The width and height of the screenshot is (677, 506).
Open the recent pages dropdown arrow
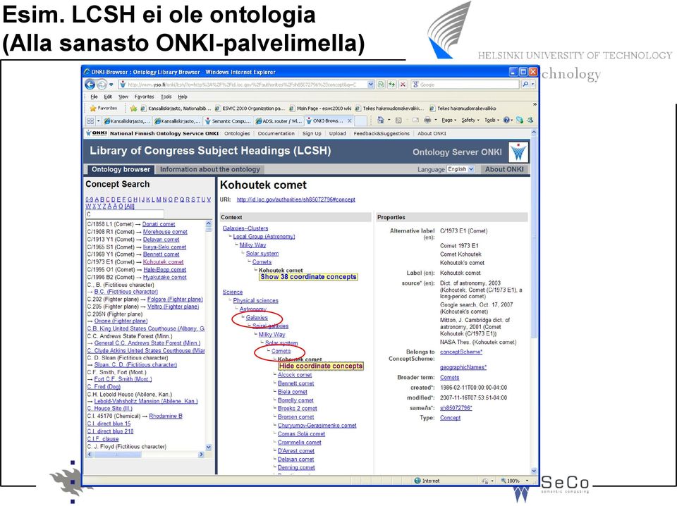coord(111,85)
